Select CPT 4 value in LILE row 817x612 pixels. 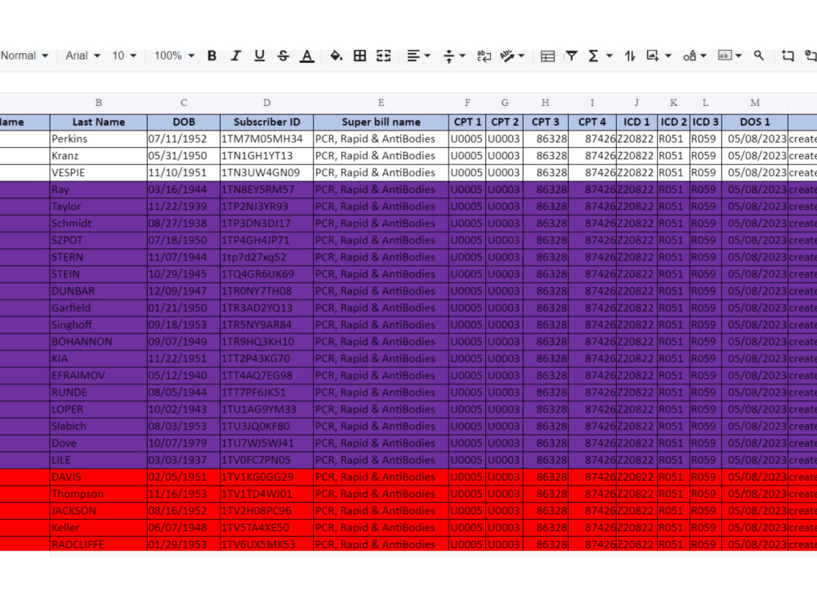(x=592, y=460)
